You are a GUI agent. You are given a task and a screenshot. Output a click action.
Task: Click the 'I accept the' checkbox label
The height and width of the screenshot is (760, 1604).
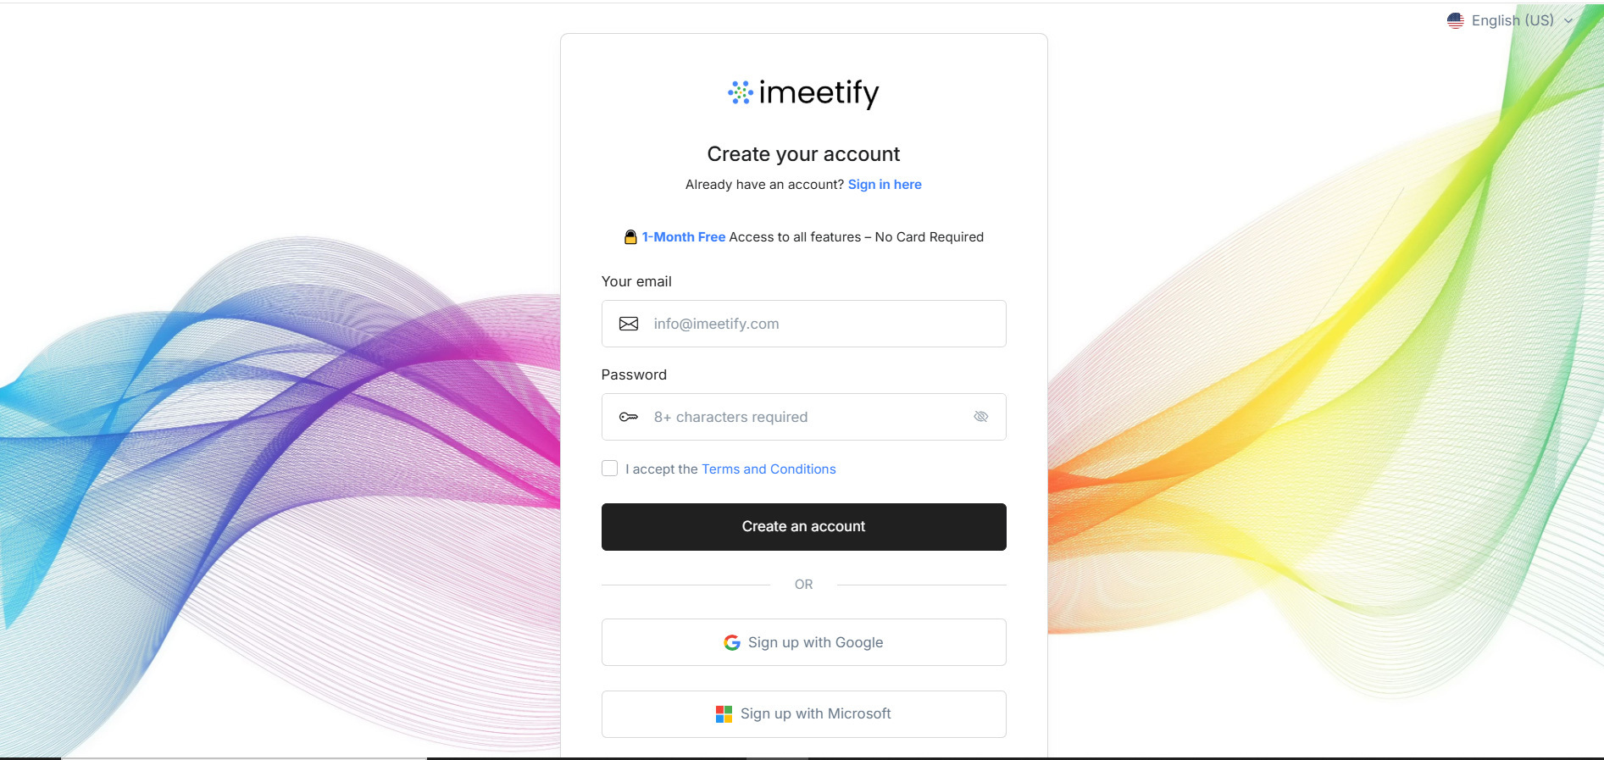[661, 469]
